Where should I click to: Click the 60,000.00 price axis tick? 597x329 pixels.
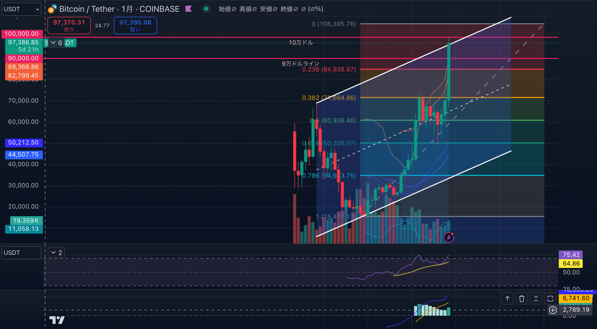pyautogui.click(x=23, y=122)
